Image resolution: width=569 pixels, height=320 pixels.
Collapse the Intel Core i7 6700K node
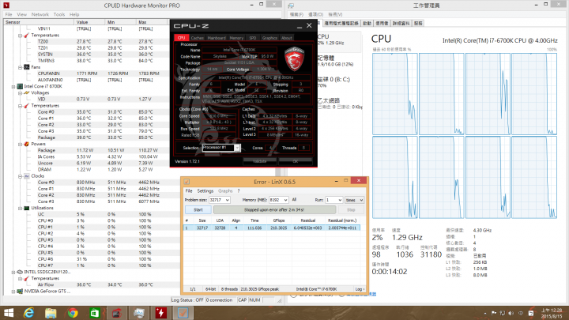[x=13, y=86]
